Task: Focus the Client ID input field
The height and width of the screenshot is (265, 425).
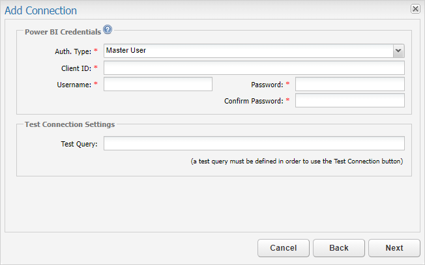Action: point(254,68)
